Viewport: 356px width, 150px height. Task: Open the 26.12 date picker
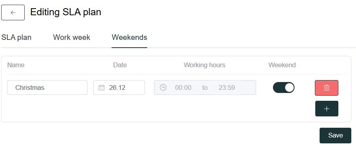click(x=119, y=87)
